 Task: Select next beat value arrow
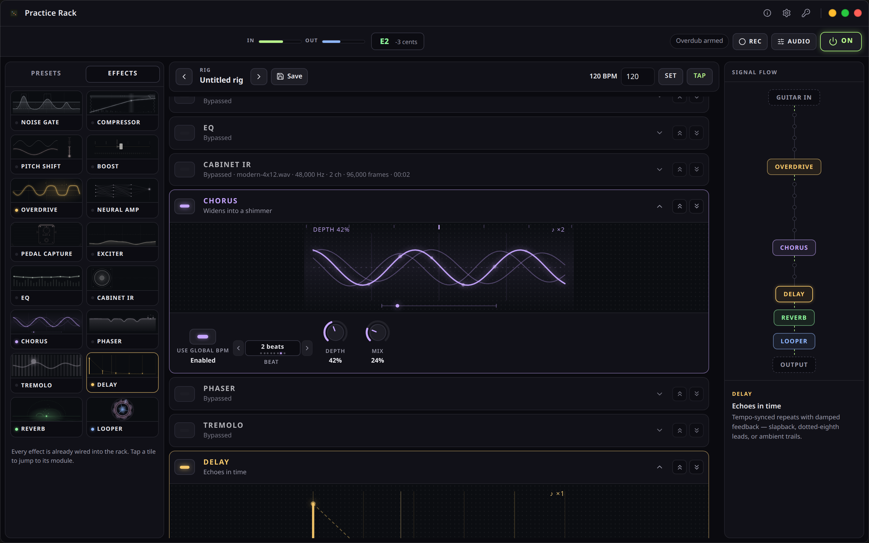coord(307,348)
